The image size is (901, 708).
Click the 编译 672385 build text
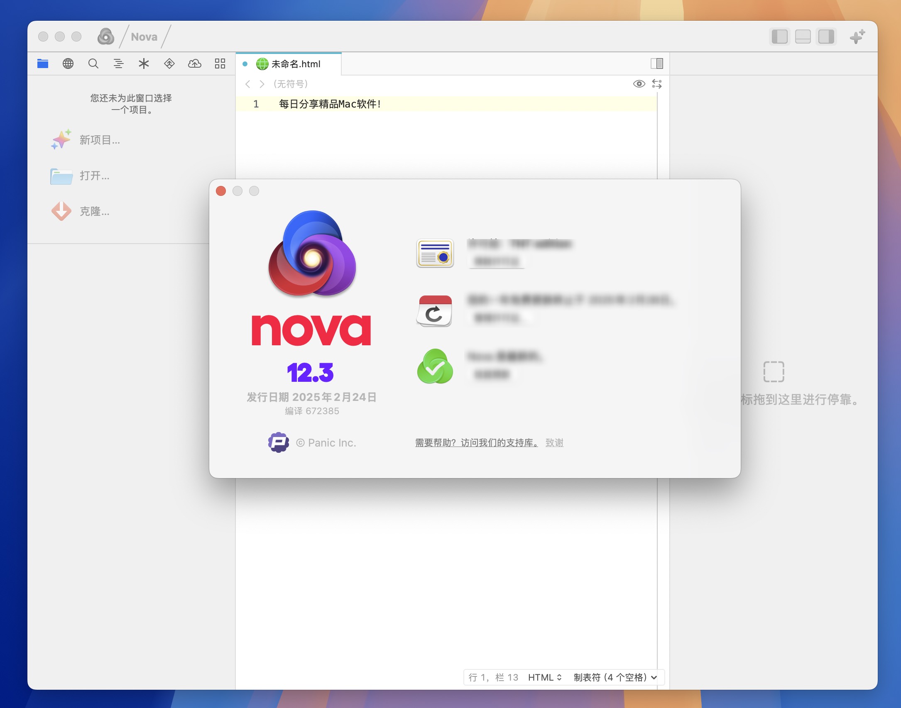[312, 411]
